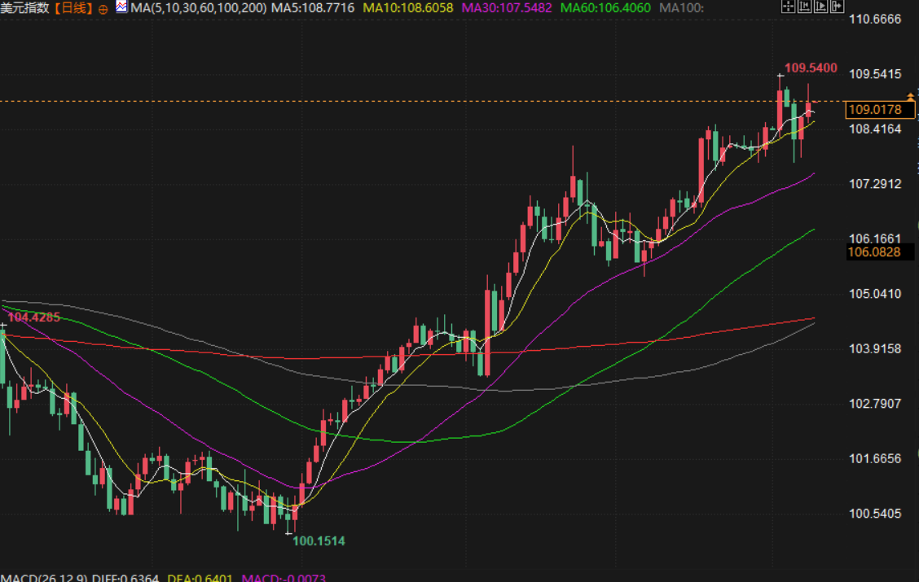Screen dimensions: 919x582
Task: Click the 美元指数 symbol name
Action: coord(25,8)
